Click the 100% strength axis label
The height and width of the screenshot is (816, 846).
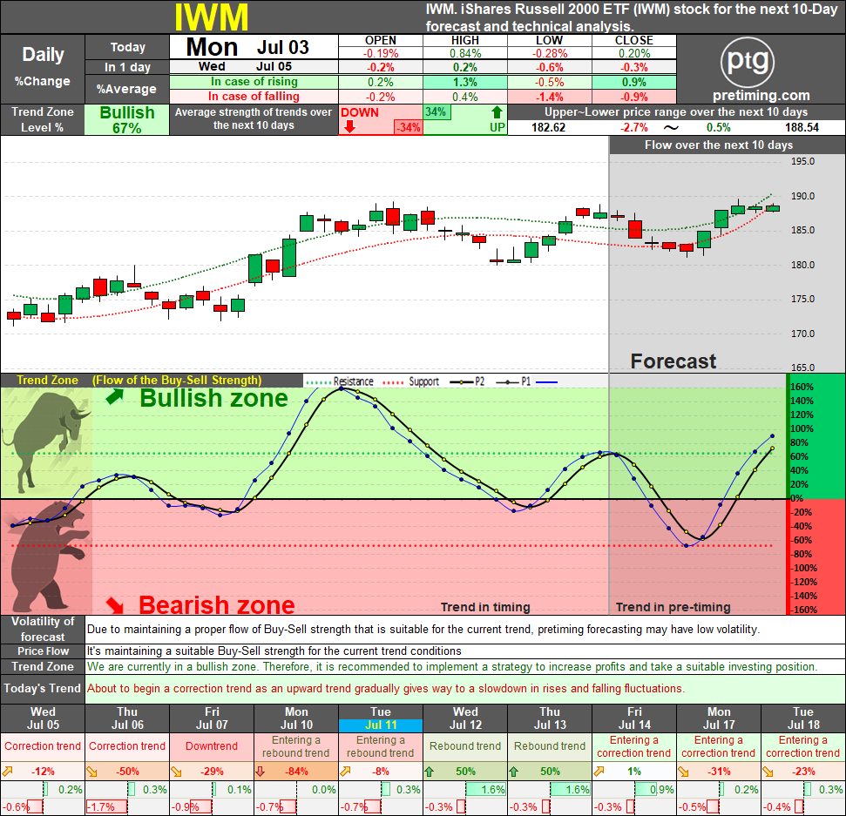click(x=802, y=428)
